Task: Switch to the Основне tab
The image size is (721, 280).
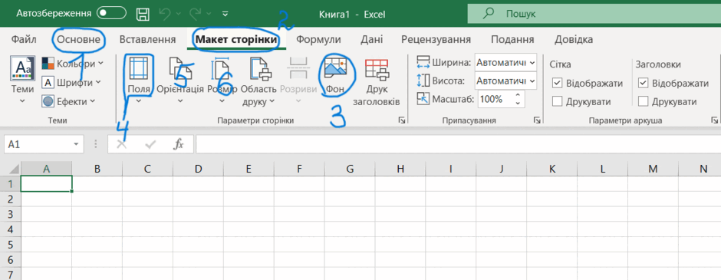Action: coord(79,40)
